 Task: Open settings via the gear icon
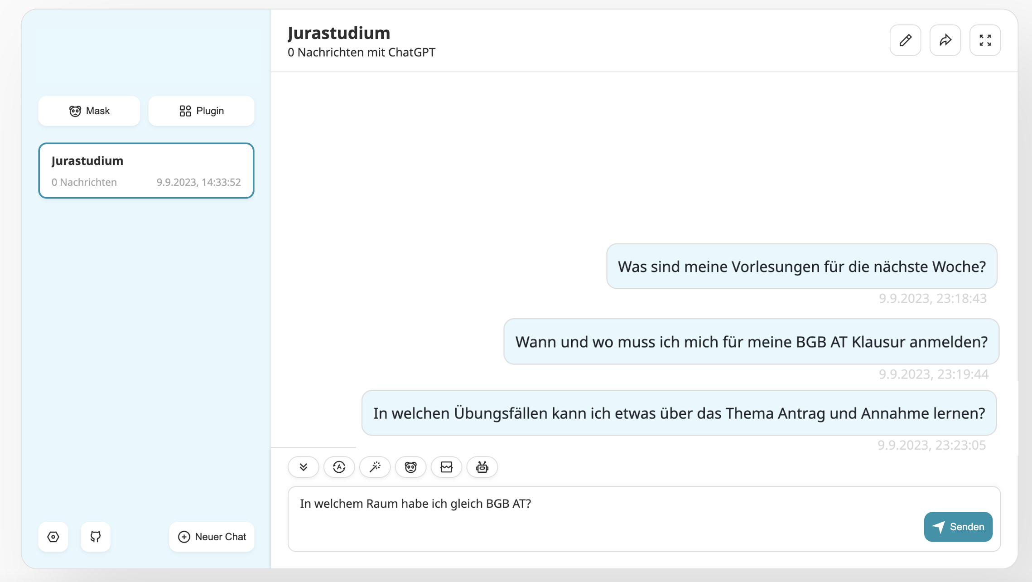point(53,537)
